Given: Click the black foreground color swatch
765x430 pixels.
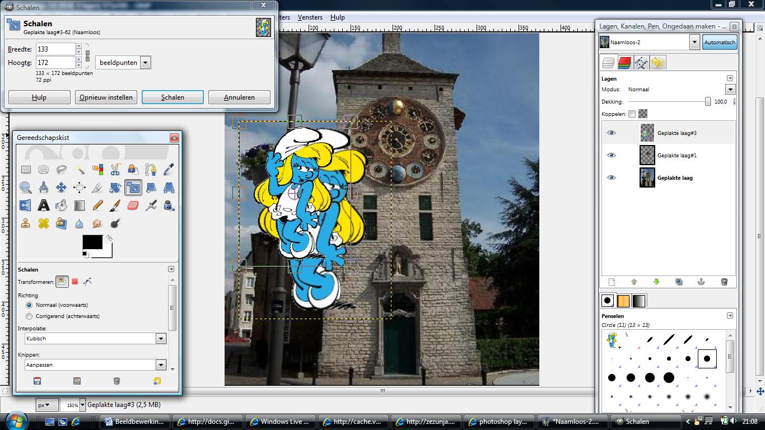Looking at the screenshot, I should click(x=92, y=242).
